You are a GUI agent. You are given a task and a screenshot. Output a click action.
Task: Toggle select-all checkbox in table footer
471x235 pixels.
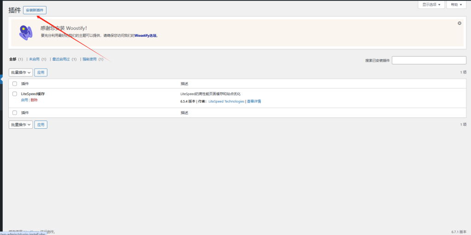15,113
